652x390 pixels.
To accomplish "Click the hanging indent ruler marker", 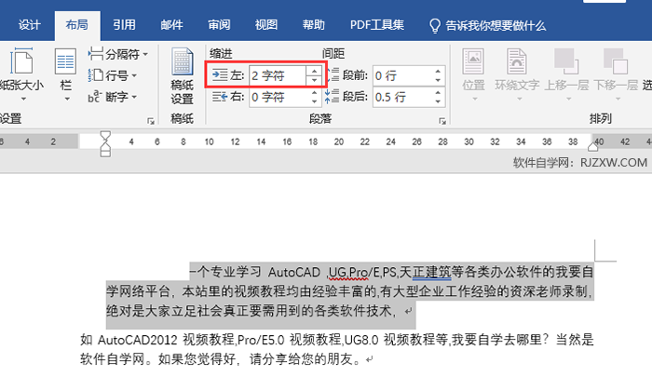I will tap(105, 146).
